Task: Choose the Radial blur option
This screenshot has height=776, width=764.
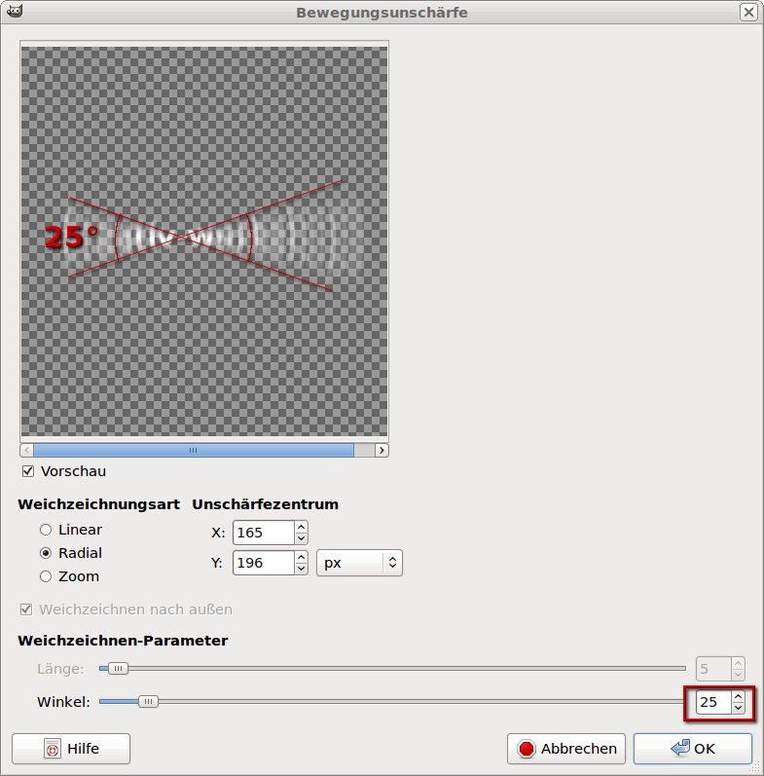Action: click(x=45, y=553)
